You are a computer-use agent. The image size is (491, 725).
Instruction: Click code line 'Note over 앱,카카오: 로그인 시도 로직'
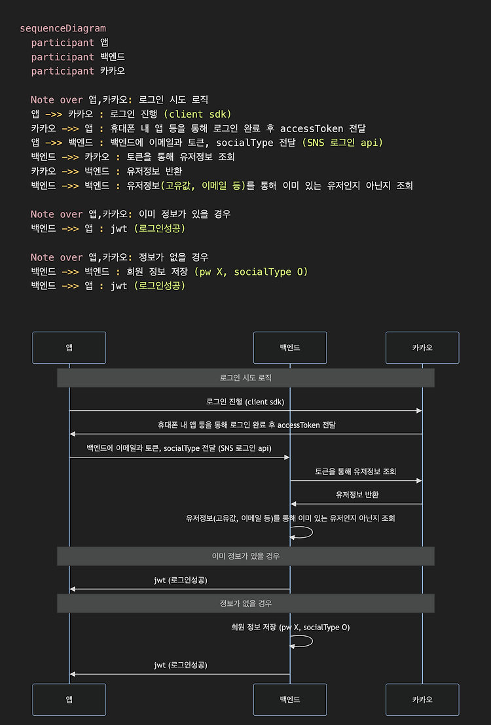[119, 100]
